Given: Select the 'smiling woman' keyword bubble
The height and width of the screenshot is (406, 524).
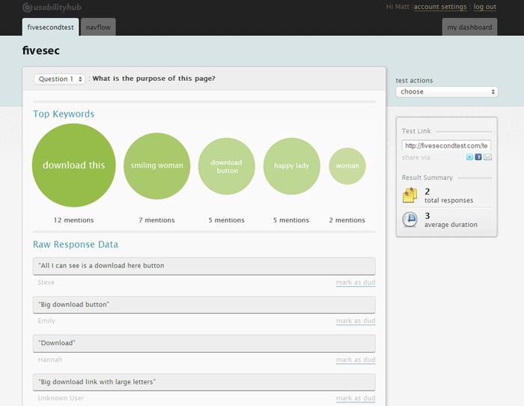Looking at the screenshot, I should click(x=156, y=166).
